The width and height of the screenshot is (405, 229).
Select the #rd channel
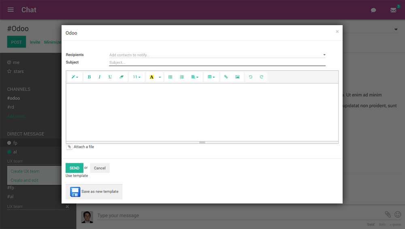point(11,107)
